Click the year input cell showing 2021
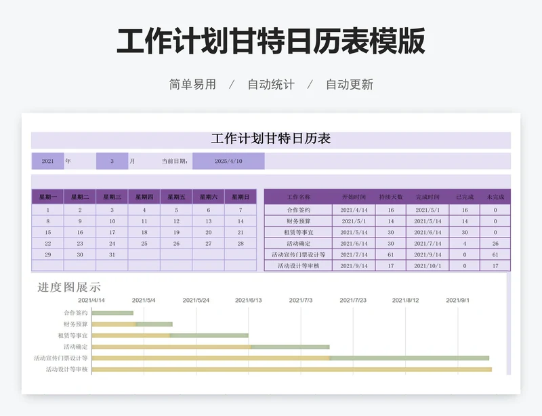 pyautogui.click(x=47, y=162)
